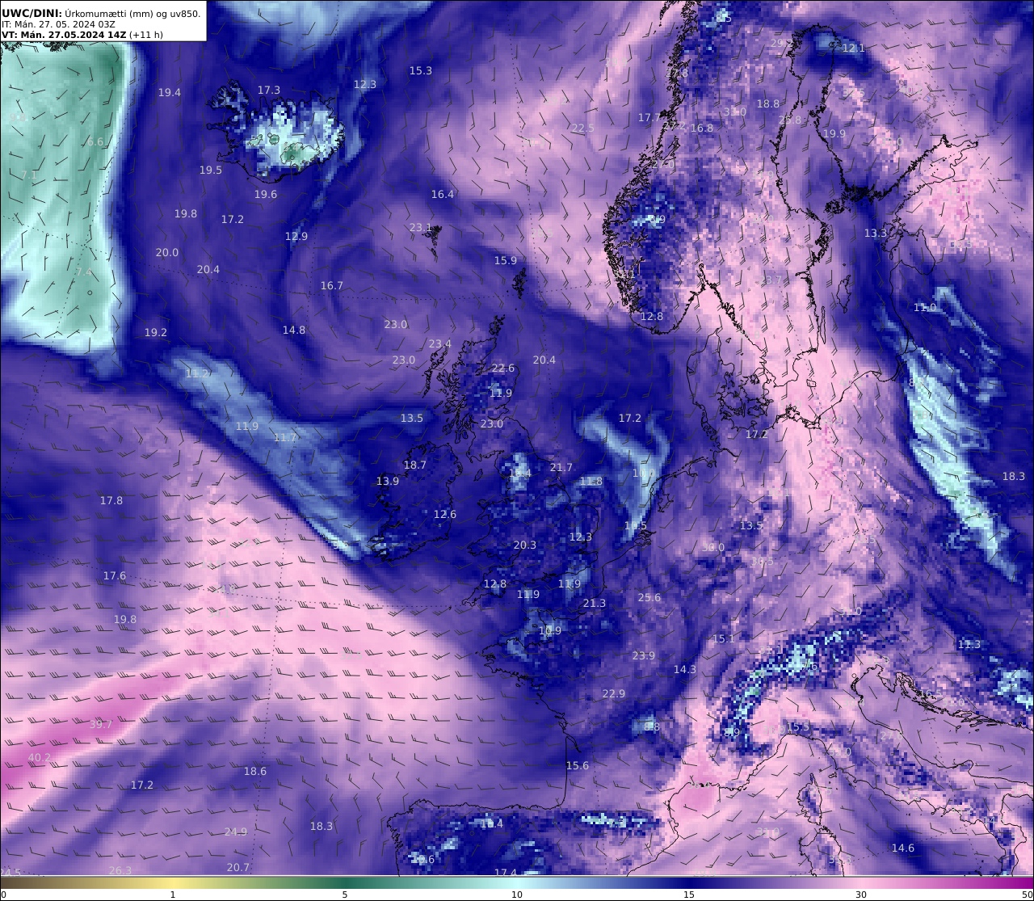Select the 19.2 value in the west Atlantic

coord(156,333)
